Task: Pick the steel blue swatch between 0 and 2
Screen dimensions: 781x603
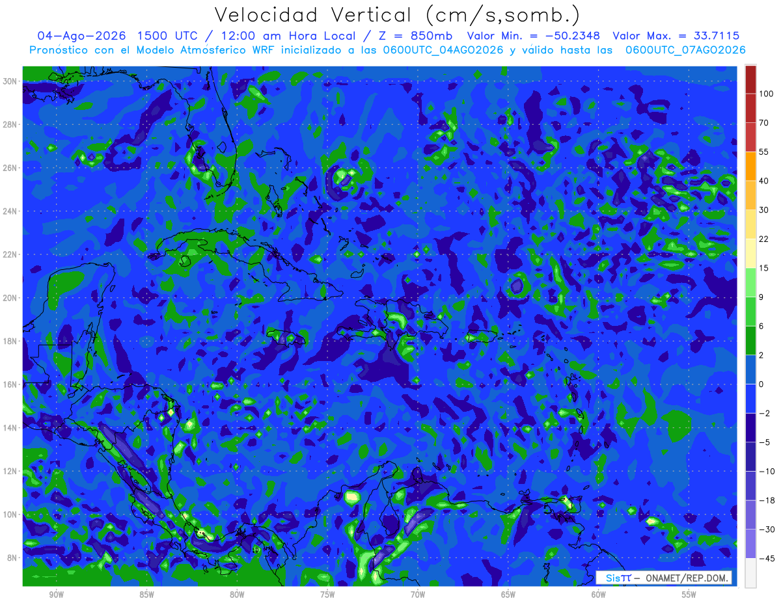Action: point(750,369)
